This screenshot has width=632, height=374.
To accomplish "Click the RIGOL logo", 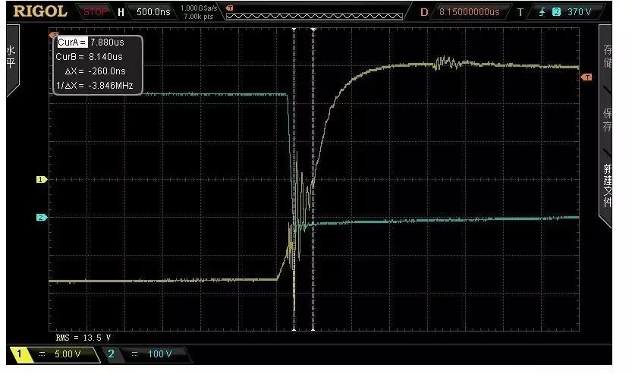I will point(40,11).
